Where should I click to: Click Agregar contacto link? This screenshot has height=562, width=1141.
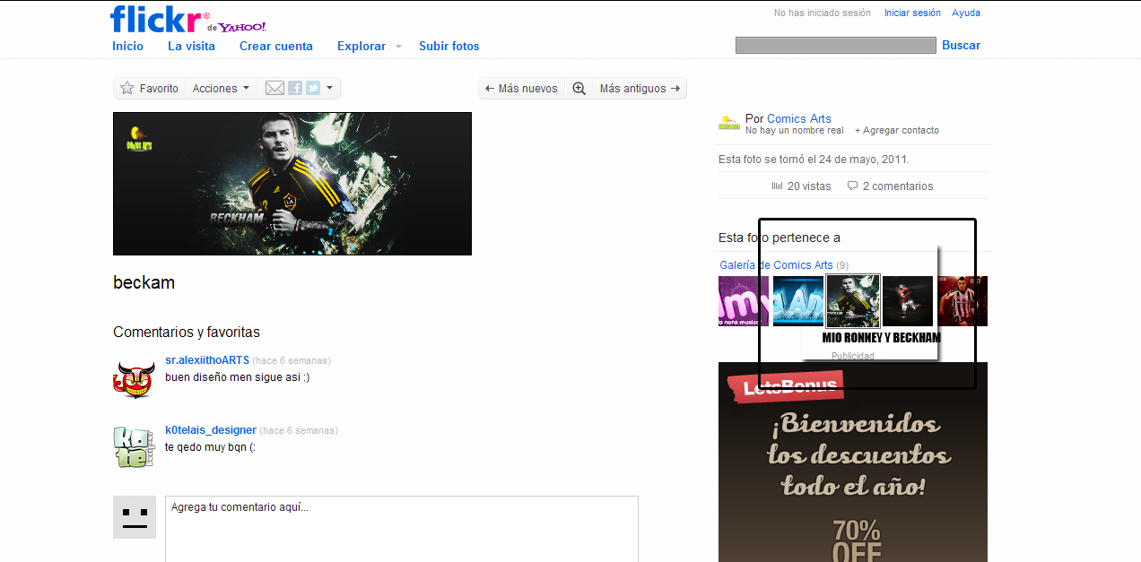897,130
